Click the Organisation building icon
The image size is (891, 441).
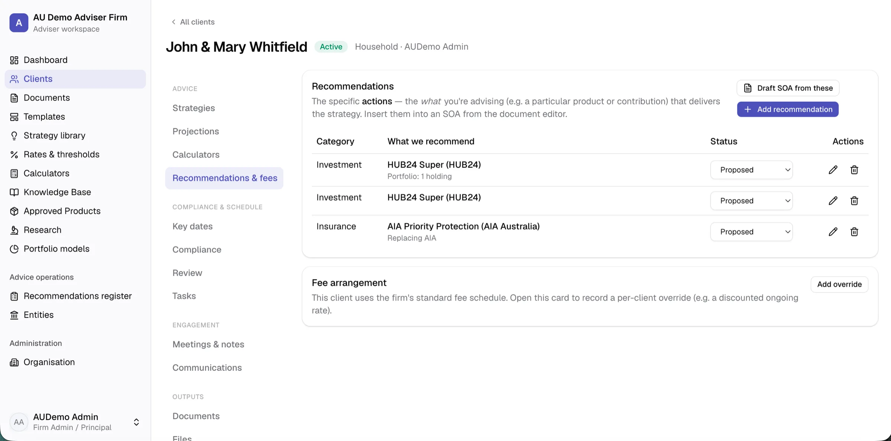tap(14, 362)
